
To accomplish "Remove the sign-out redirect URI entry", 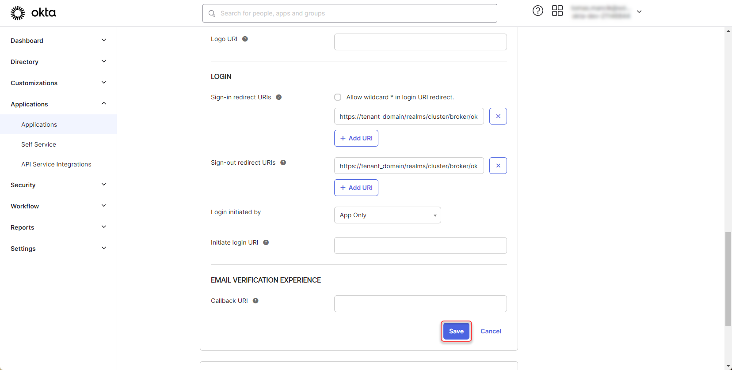I will 498,166.
